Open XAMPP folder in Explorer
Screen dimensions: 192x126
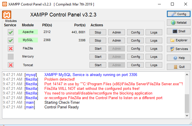point(178,40)
